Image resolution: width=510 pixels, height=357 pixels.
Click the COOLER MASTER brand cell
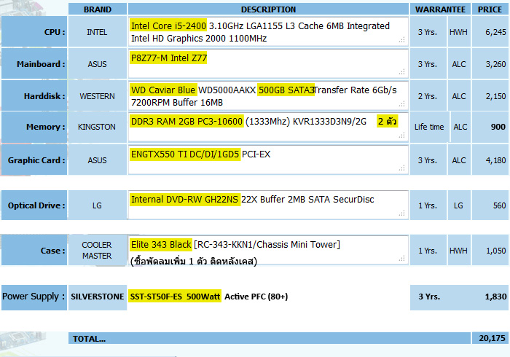97,250
